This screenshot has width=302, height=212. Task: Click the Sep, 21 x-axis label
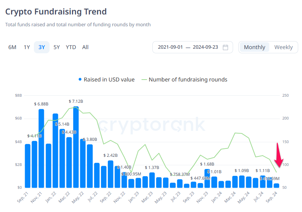(23, 197)
